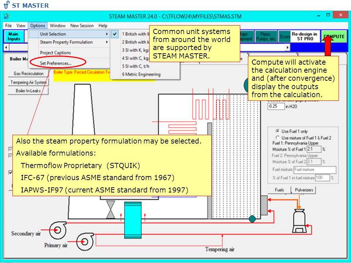
Task: Open the Help menu
Action: (103, 26)
